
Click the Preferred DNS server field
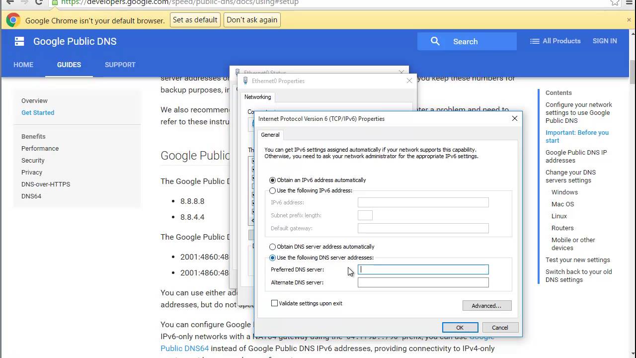pos(423,269)
